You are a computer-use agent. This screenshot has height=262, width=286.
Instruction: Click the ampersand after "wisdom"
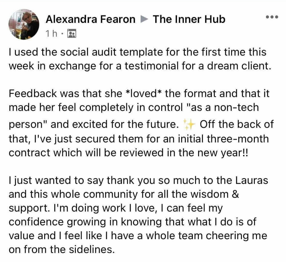235,194
